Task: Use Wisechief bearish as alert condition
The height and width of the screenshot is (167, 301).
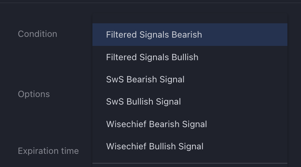Action: 157,124
